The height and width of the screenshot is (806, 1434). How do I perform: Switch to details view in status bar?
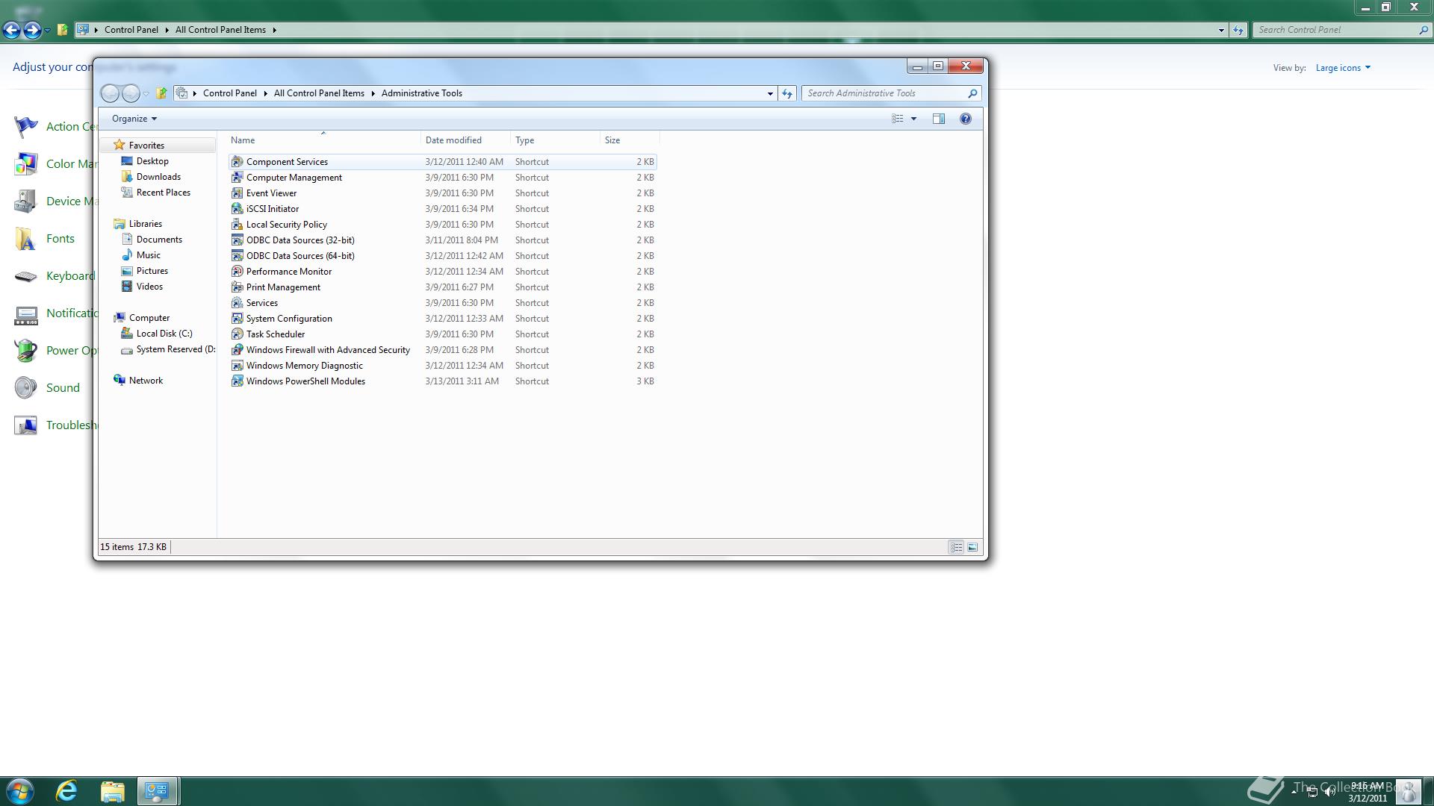click(956, 548)
